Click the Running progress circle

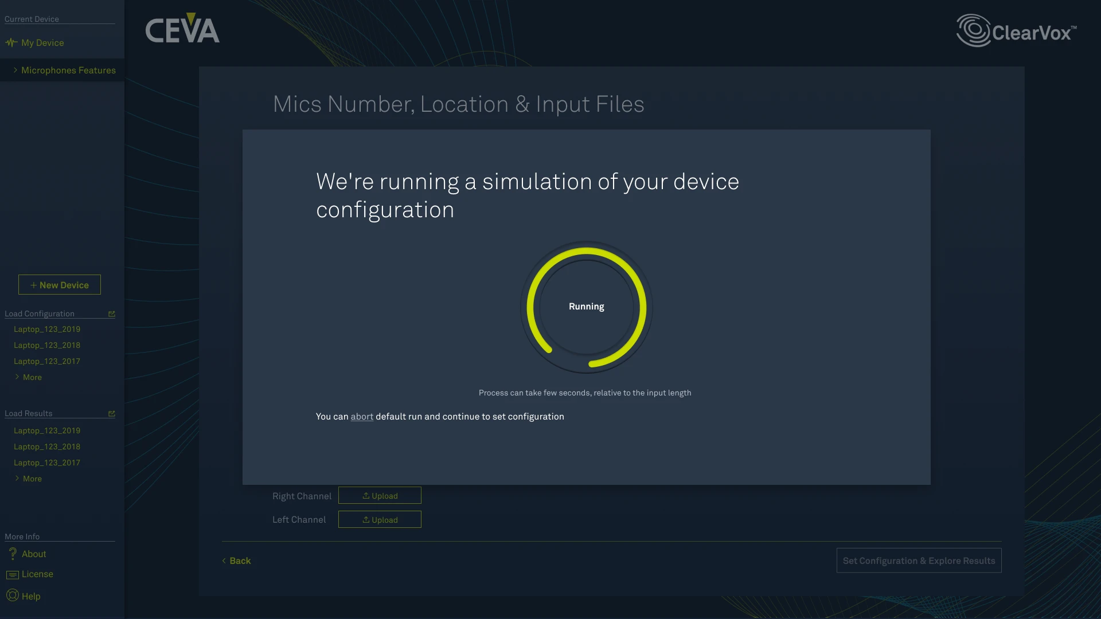(586, 307)
